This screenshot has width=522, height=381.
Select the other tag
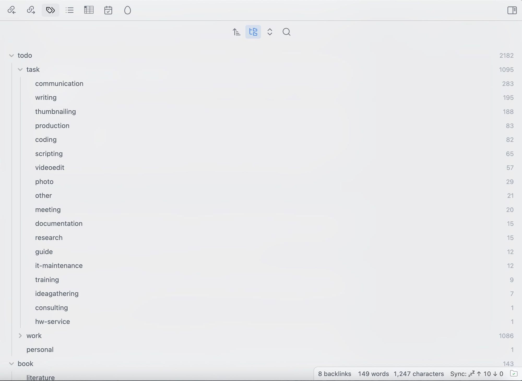tap(44, 196)
